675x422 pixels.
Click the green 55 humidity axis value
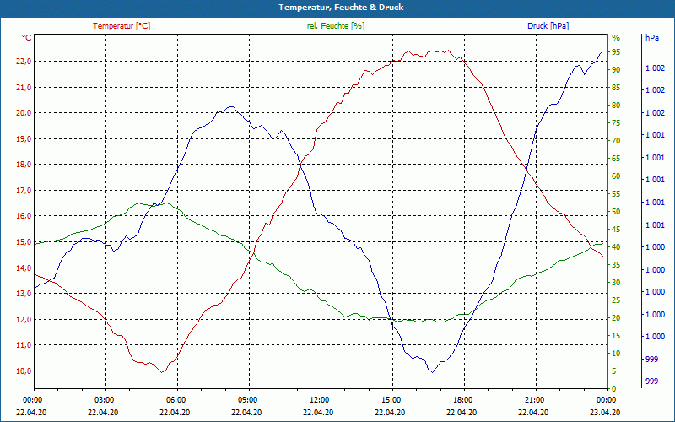[616, 194]
